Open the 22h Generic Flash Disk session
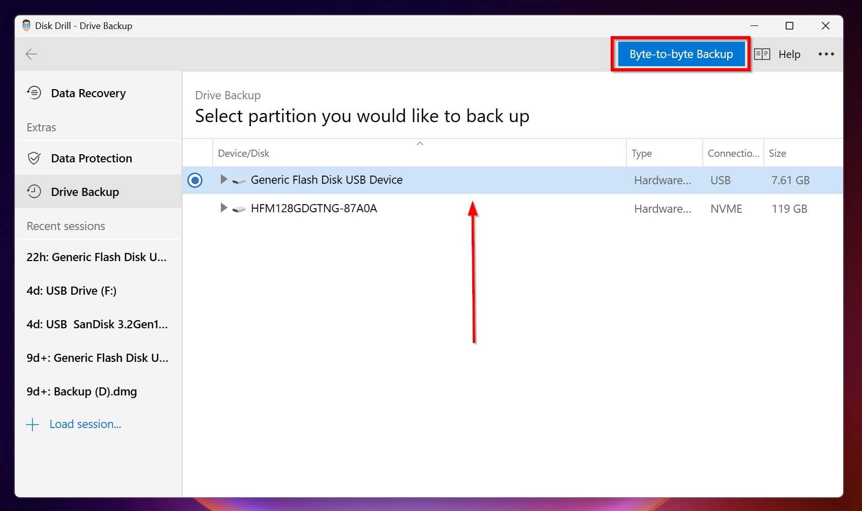Viewport: 862px width, 511px height. 98,257
